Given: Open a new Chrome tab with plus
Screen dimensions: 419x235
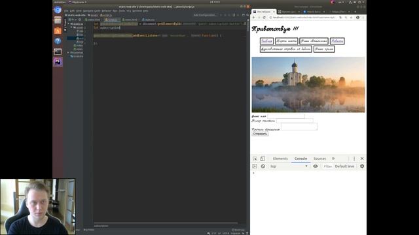Looking at the screenshot, I should point(355,12).
